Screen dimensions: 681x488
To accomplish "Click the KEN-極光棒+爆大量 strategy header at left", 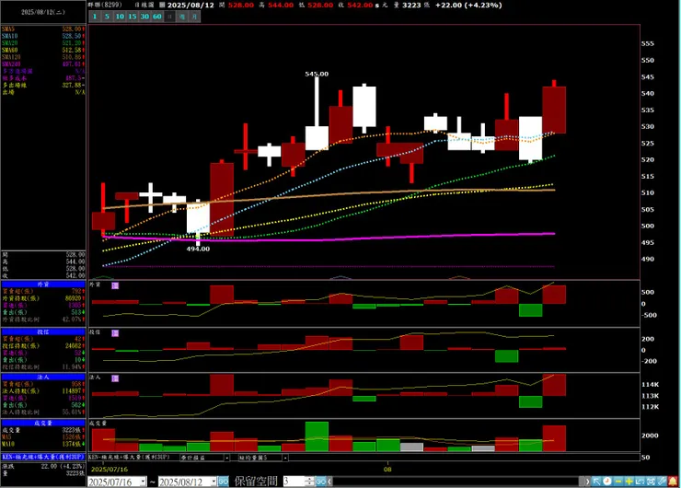I will pyautogui.click(x=43, y=457).
